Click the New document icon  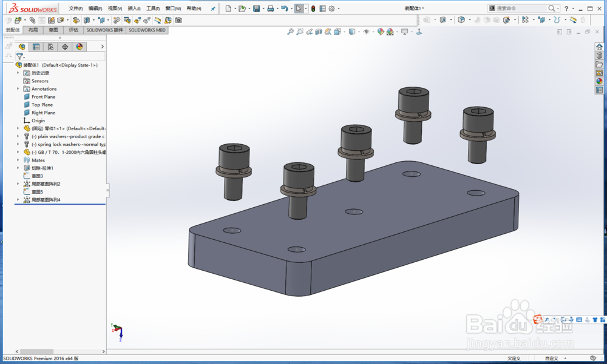point(228,8)
